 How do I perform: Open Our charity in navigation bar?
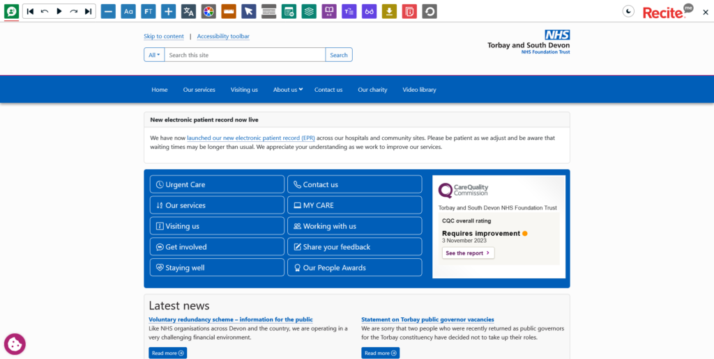[x=372, y=90]
